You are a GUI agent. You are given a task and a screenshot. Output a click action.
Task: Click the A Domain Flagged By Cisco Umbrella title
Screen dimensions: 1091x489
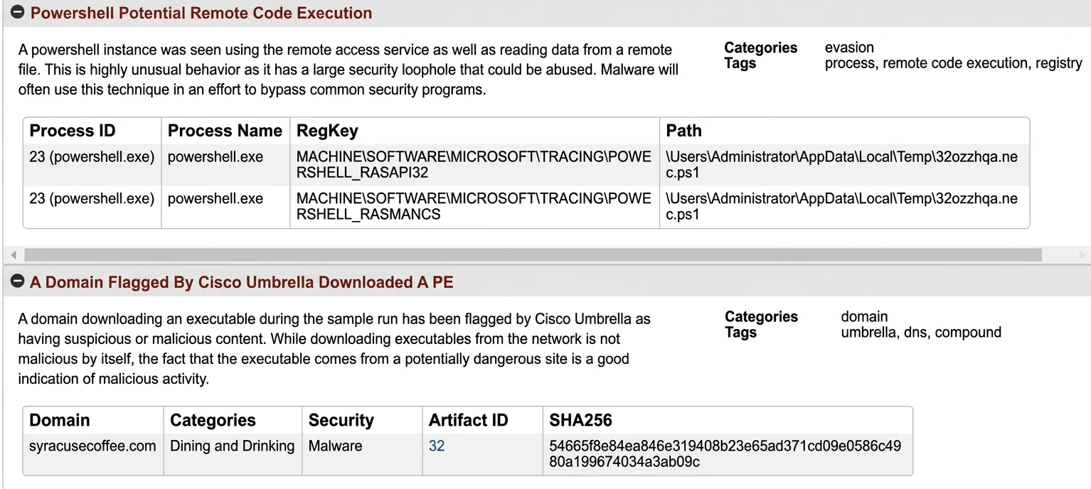tap(242, 282)
